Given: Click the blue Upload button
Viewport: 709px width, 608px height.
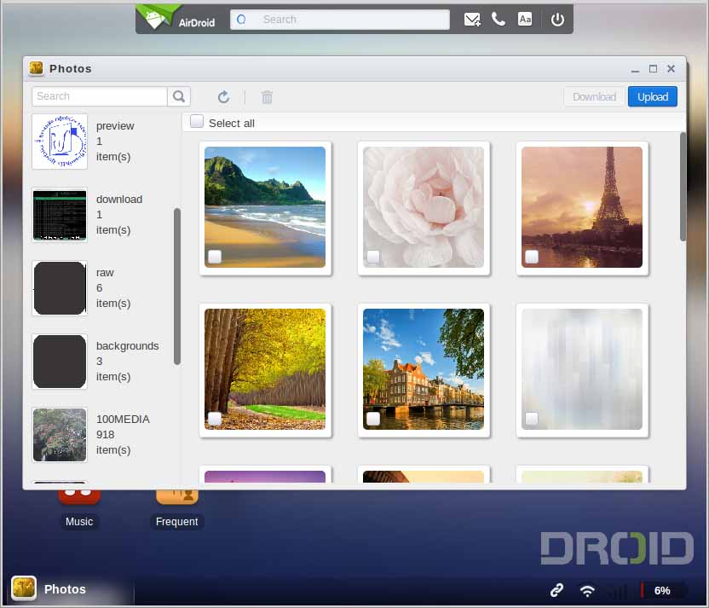Looking at the screenshot, I should pos(653,96).
